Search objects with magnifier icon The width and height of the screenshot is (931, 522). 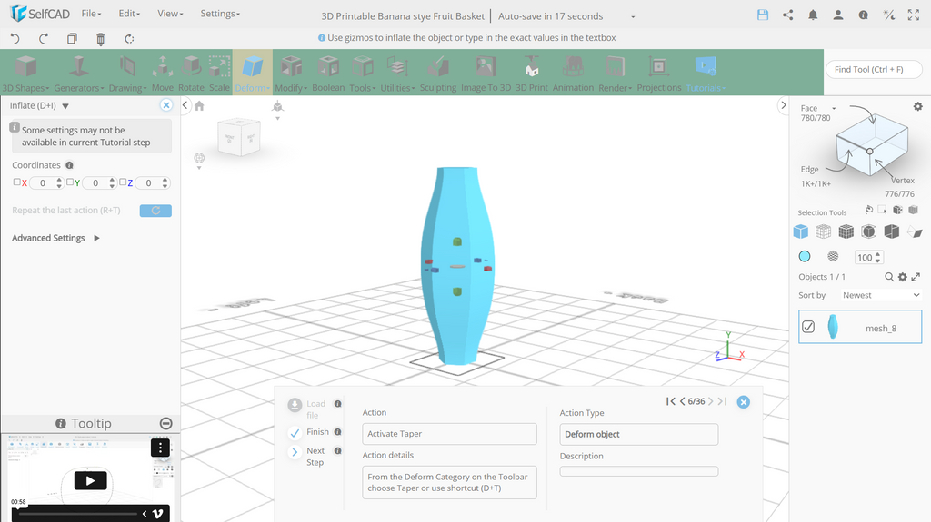pos(889,277)
